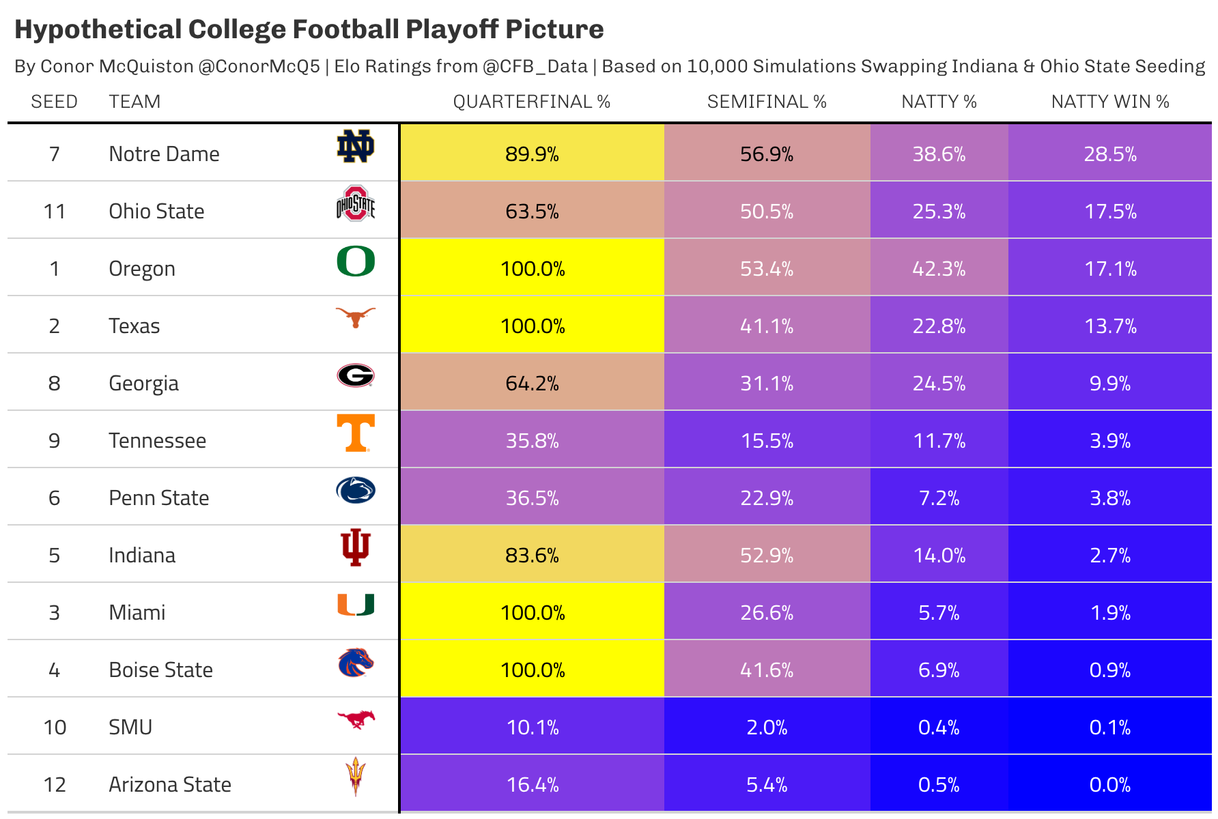Click the Boise State bronco logo
1218x819 pixels.
click(x=356, y=662)
